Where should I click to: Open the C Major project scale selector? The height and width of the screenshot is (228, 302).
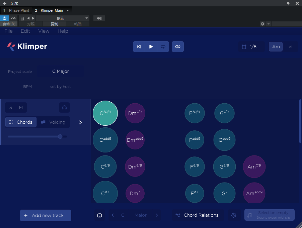[x=61, y=71]
